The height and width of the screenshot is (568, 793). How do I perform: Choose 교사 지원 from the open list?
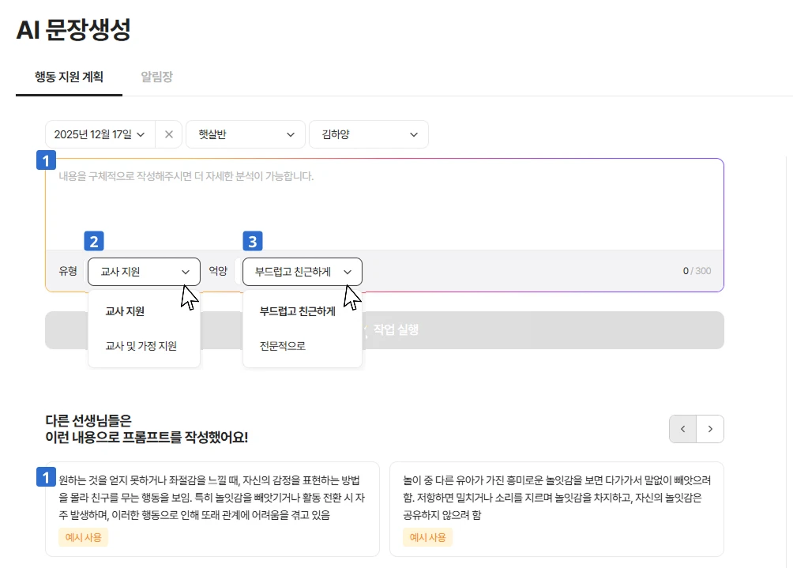[x=126, y=311]
